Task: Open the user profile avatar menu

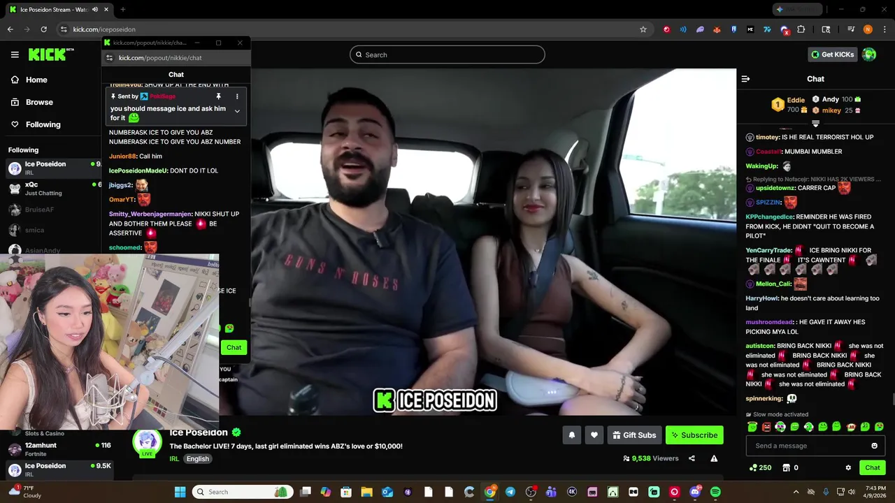Action: [869, 54]
